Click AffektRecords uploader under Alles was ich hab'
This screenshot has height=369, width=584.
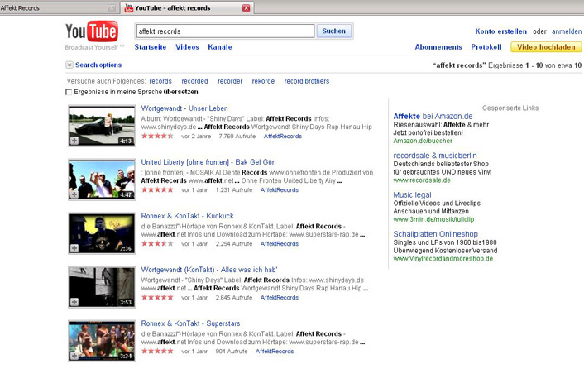(280, 298)
